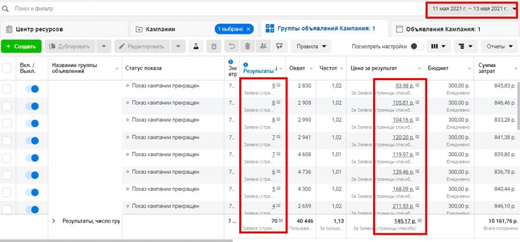Open Объявления Кампания: 1 tab
Screen dimensions: 520x242
click(x=455, y=29)
